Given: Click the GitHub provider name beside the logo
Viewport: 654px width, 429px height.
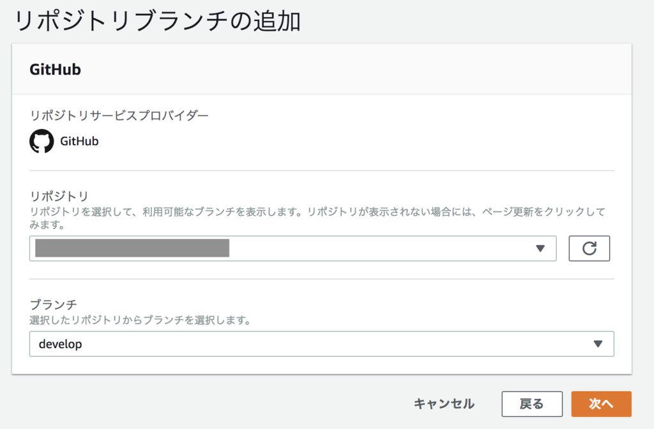Looking at the screenshot, I should pos(79,141).
